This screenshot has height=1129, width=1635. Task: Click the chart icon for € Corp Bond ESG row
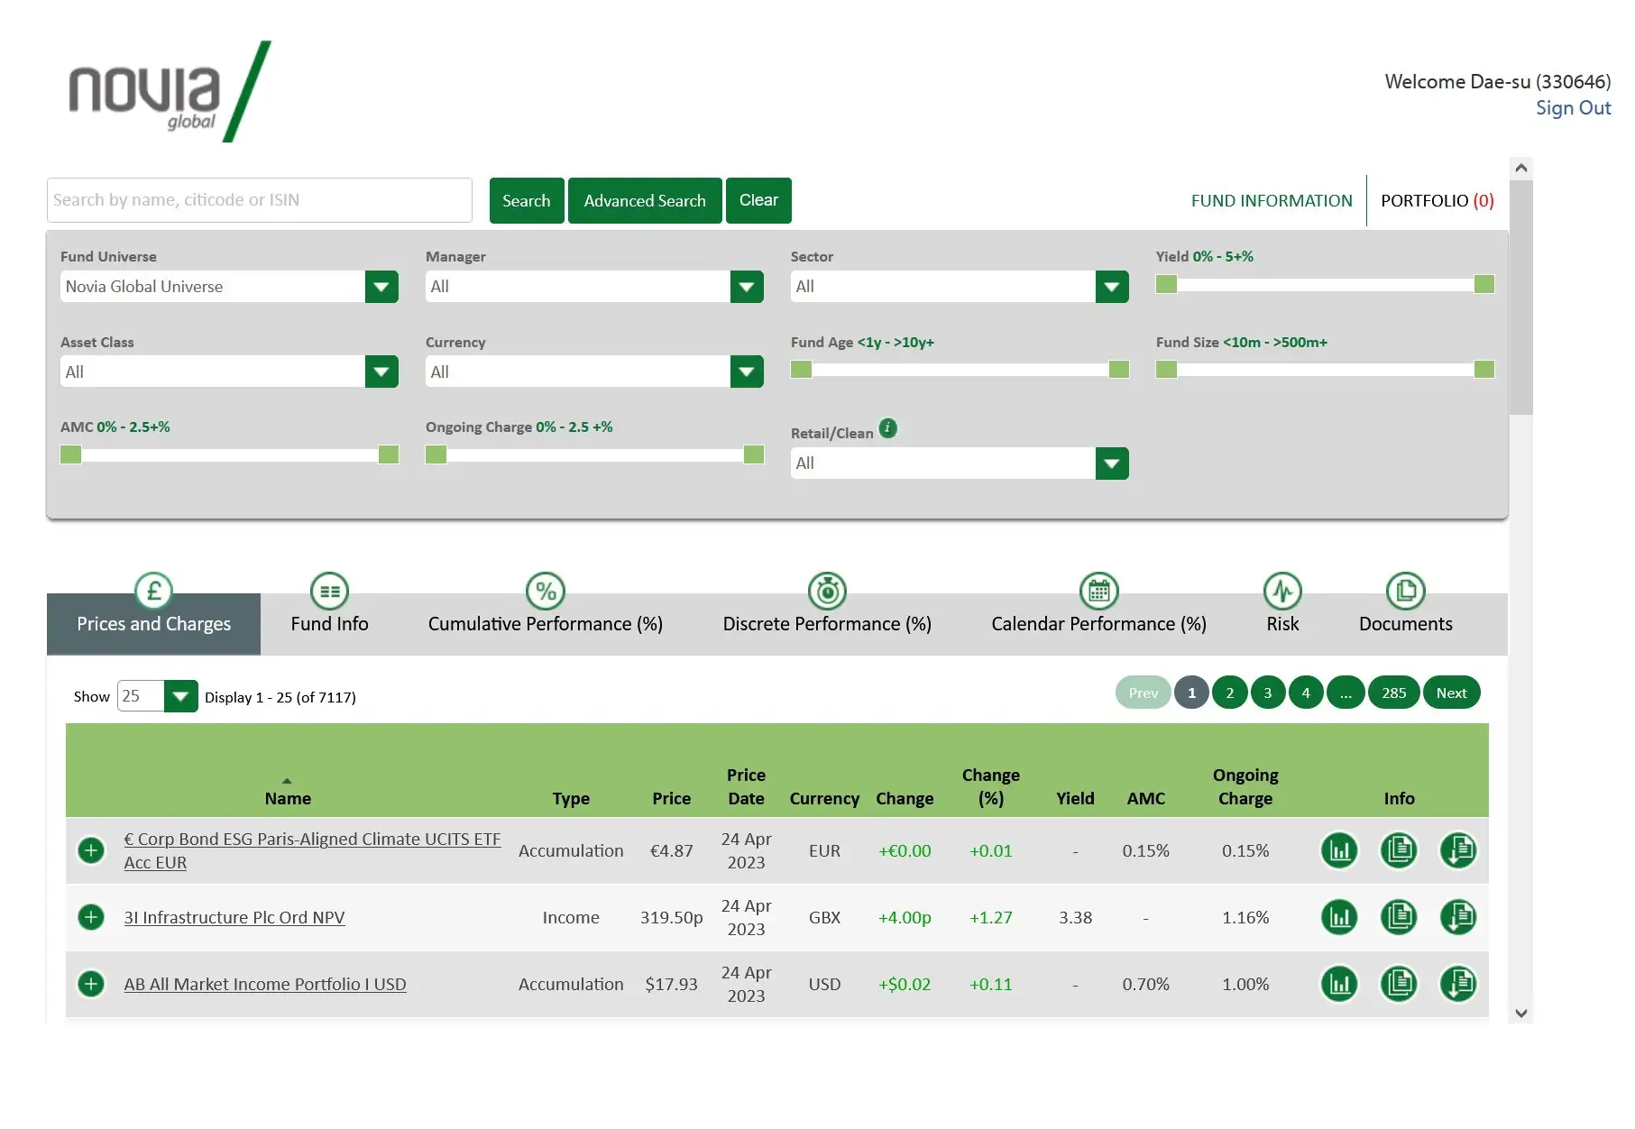click(1339, 850)
